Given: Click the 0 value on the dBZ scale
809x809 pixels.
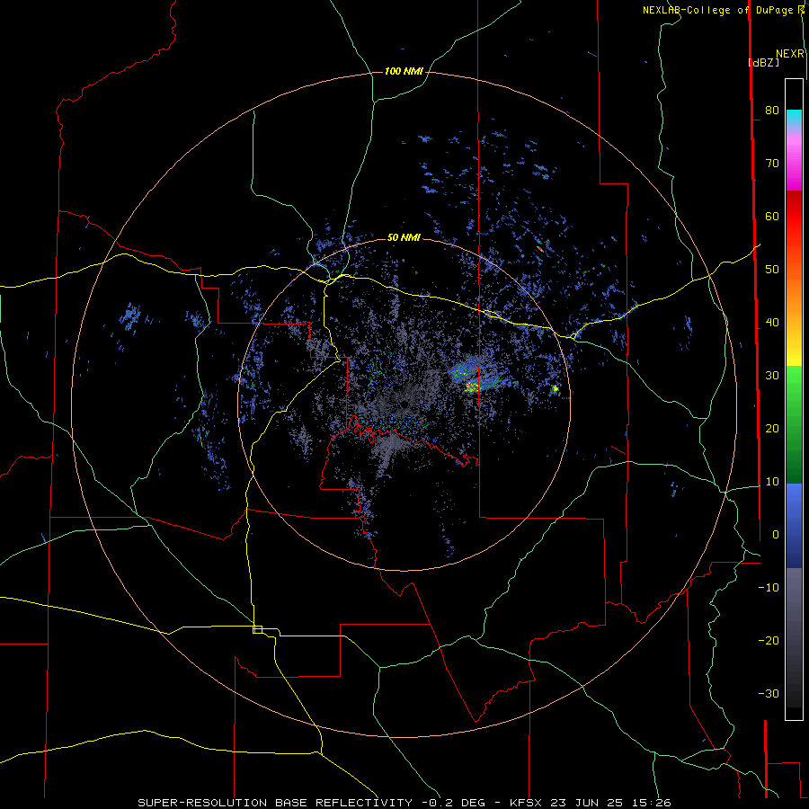Looking at the screenshot, I should [x=776, y=535].
